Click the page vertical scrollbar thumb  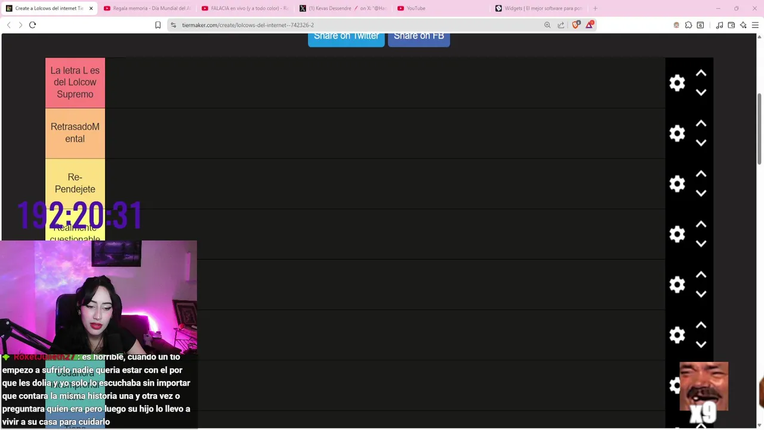point(760,128)
